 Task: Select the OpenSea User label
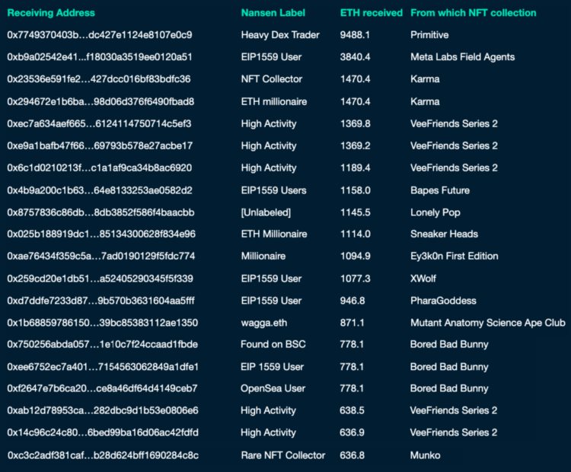(273, 388)
